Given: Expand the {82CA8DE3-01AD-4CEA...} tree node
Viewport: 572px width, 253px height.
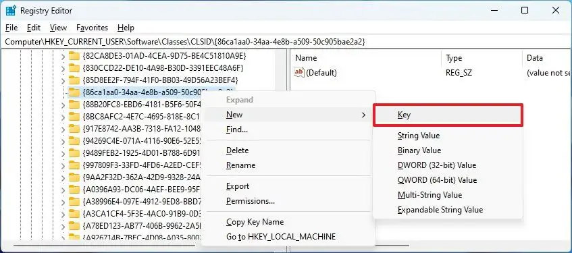Looking at the screenshot, I should [63, 57].
